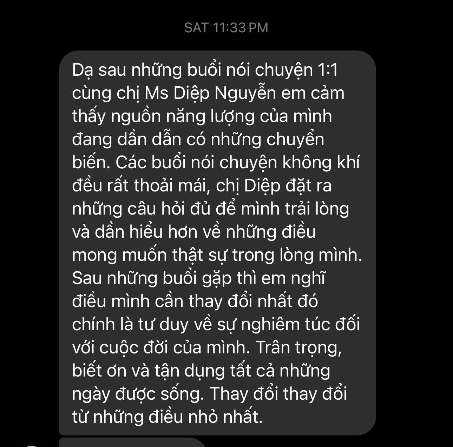Click the line 'mong muốn thật sự trong lòng mình.'
This screenshot has width=453, height=447.
pos(217,255)
